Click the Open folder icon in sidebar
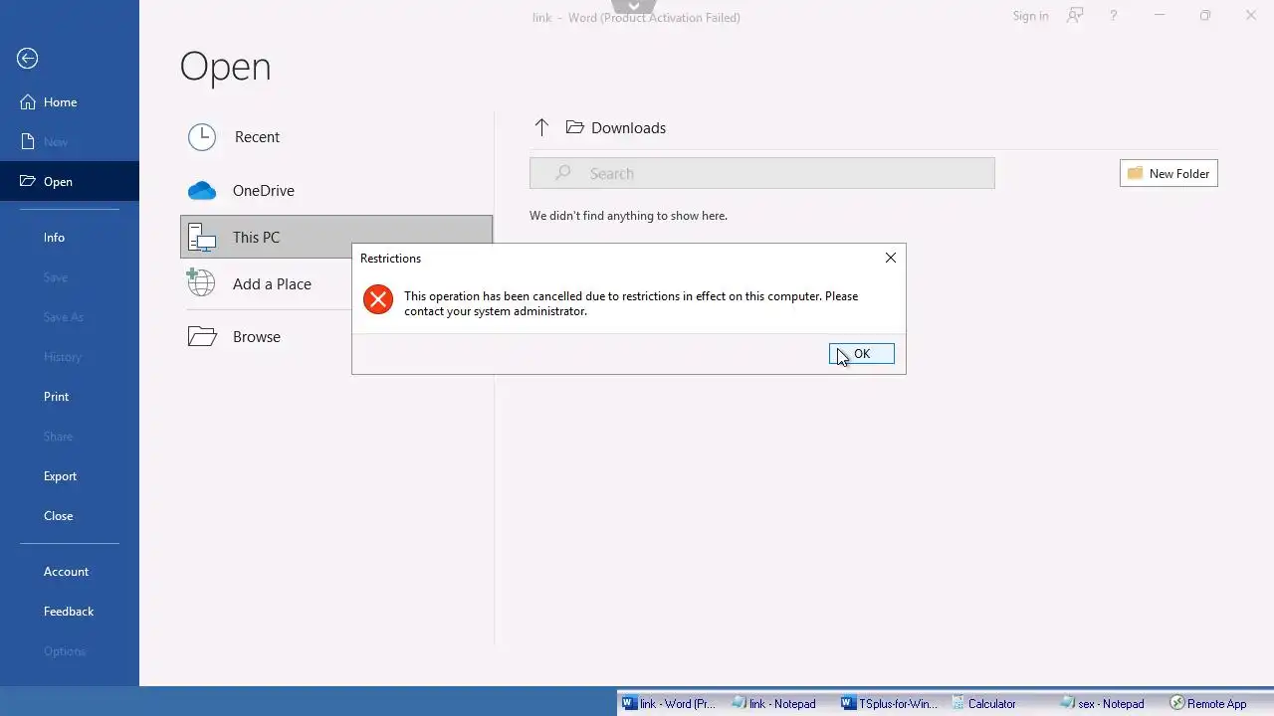Image resolution: width=1274 pixels, height=716 pixels. [x=28, y=181]
